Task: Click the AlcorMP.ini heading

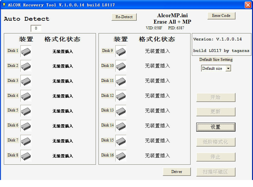Action: (172, 16)
